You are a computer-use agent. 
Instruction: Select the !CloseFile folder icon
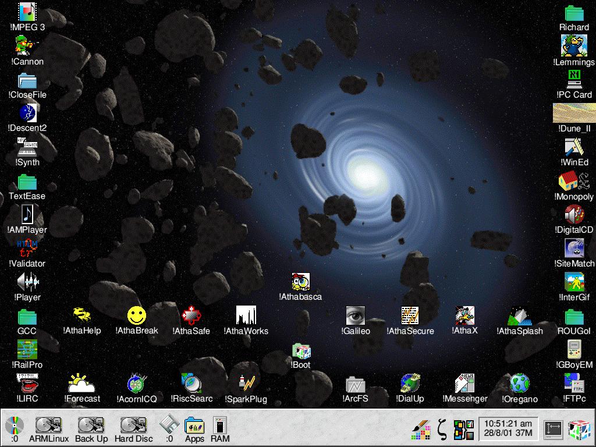(27, 80)
